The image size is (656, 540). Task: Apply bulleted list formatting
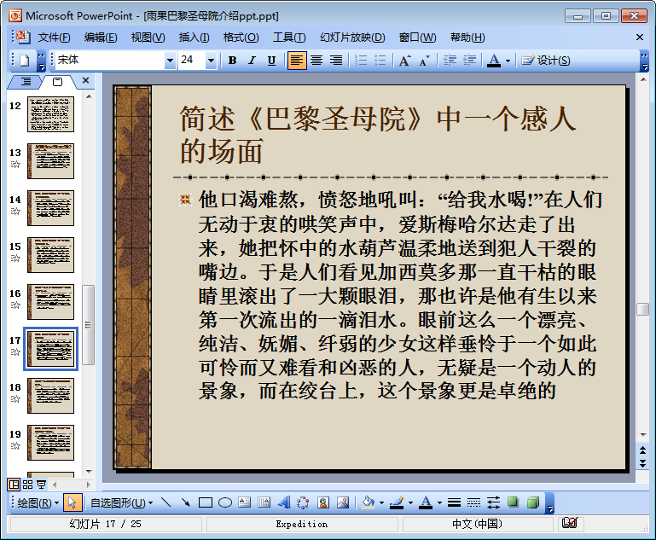pos(380,60)
